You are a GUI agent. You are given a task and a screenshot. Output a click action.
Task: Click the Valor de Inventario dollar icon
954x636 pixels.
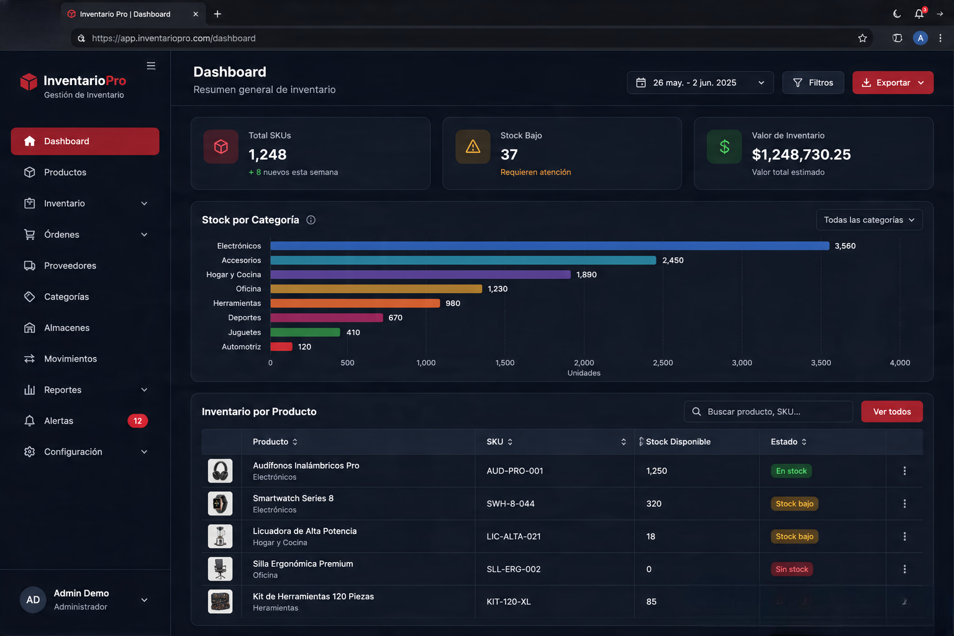point(724,147)
